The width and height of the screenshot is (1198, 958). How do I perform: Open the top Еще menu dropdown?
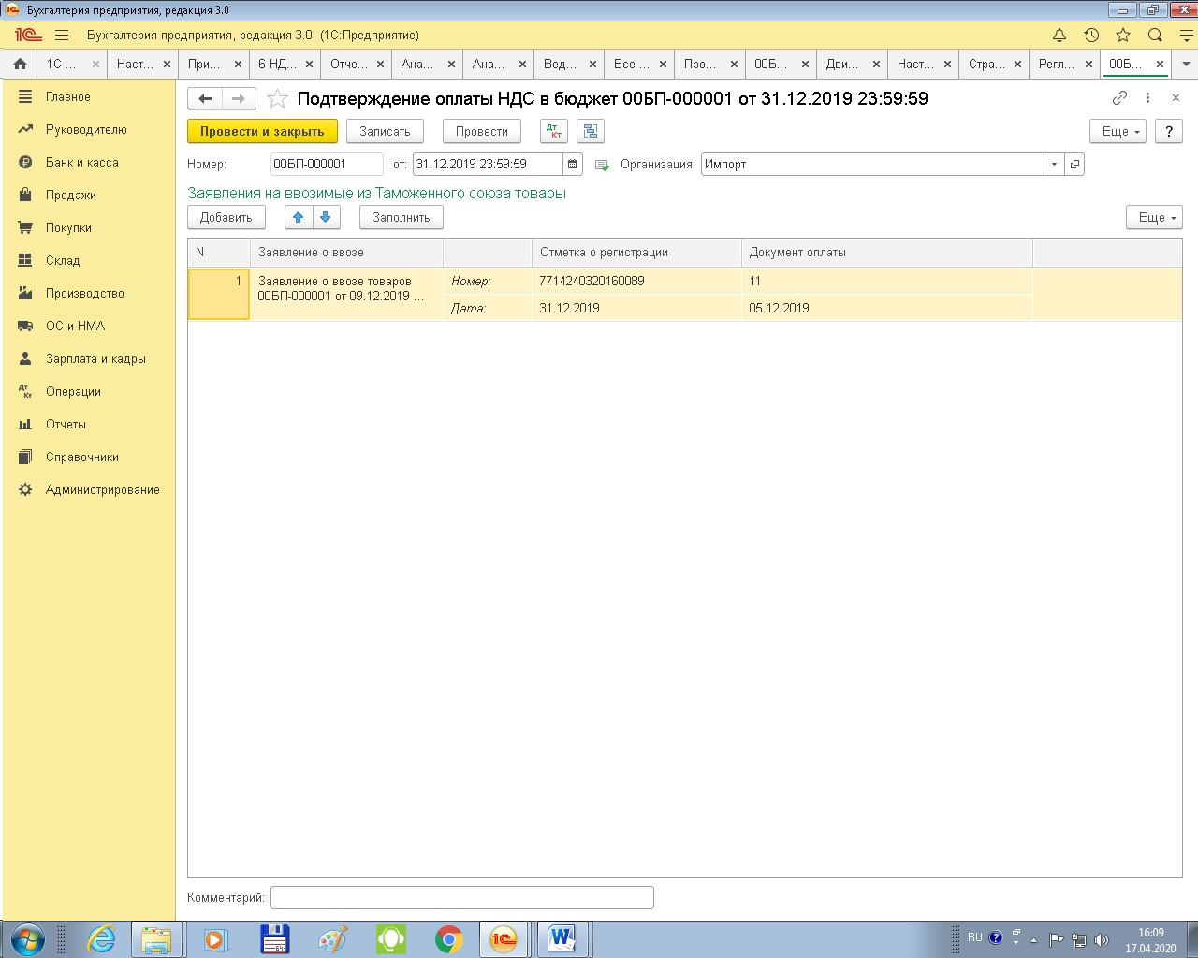pos(1118,132)
